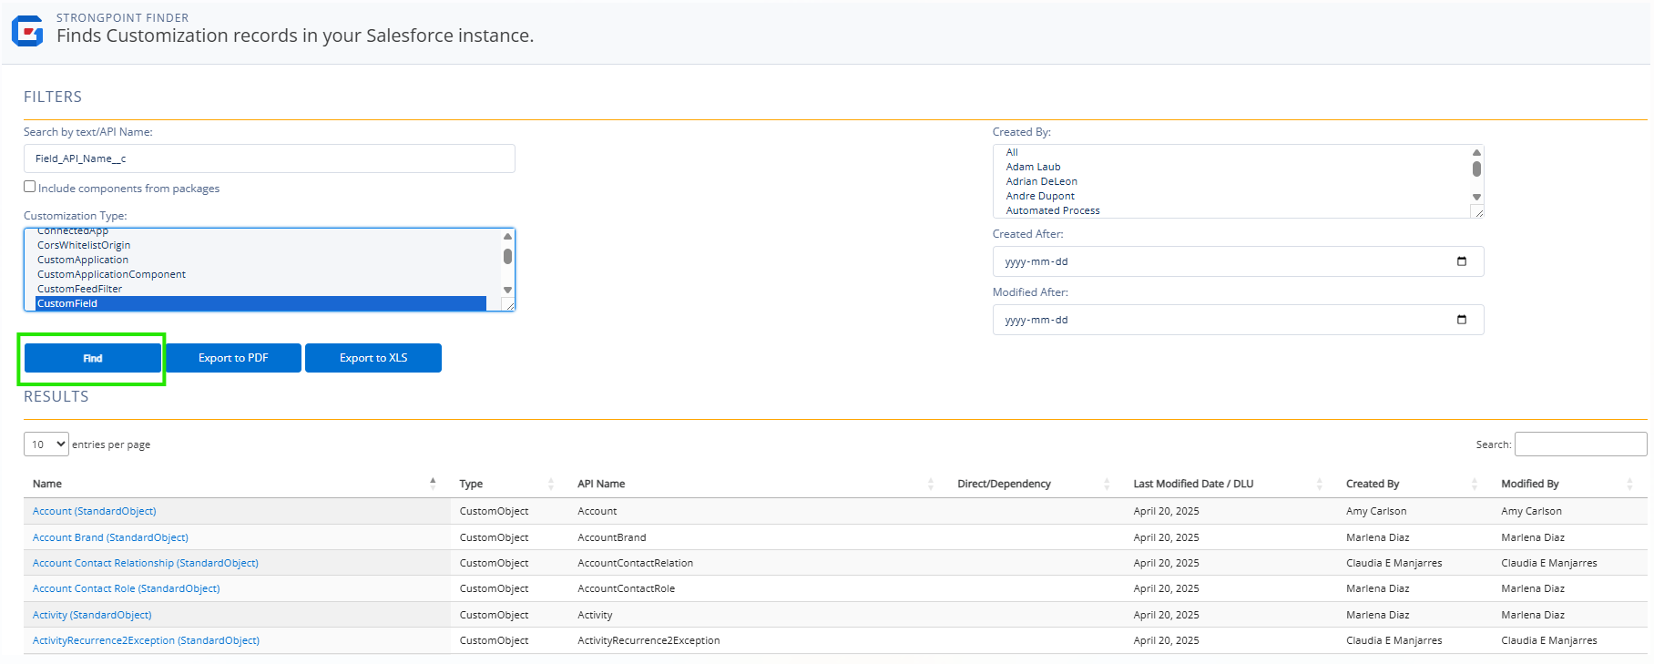Enable Include components from packages checkbox
The height and width of the screenshot is (664, 1654).
click(x=30, y=187)
